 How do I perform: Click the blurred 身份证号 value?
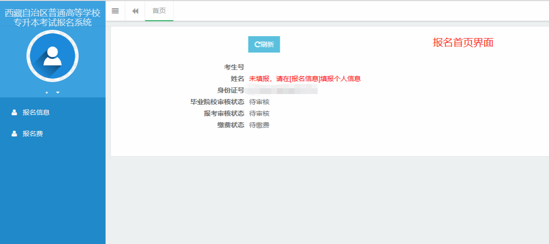282,90
